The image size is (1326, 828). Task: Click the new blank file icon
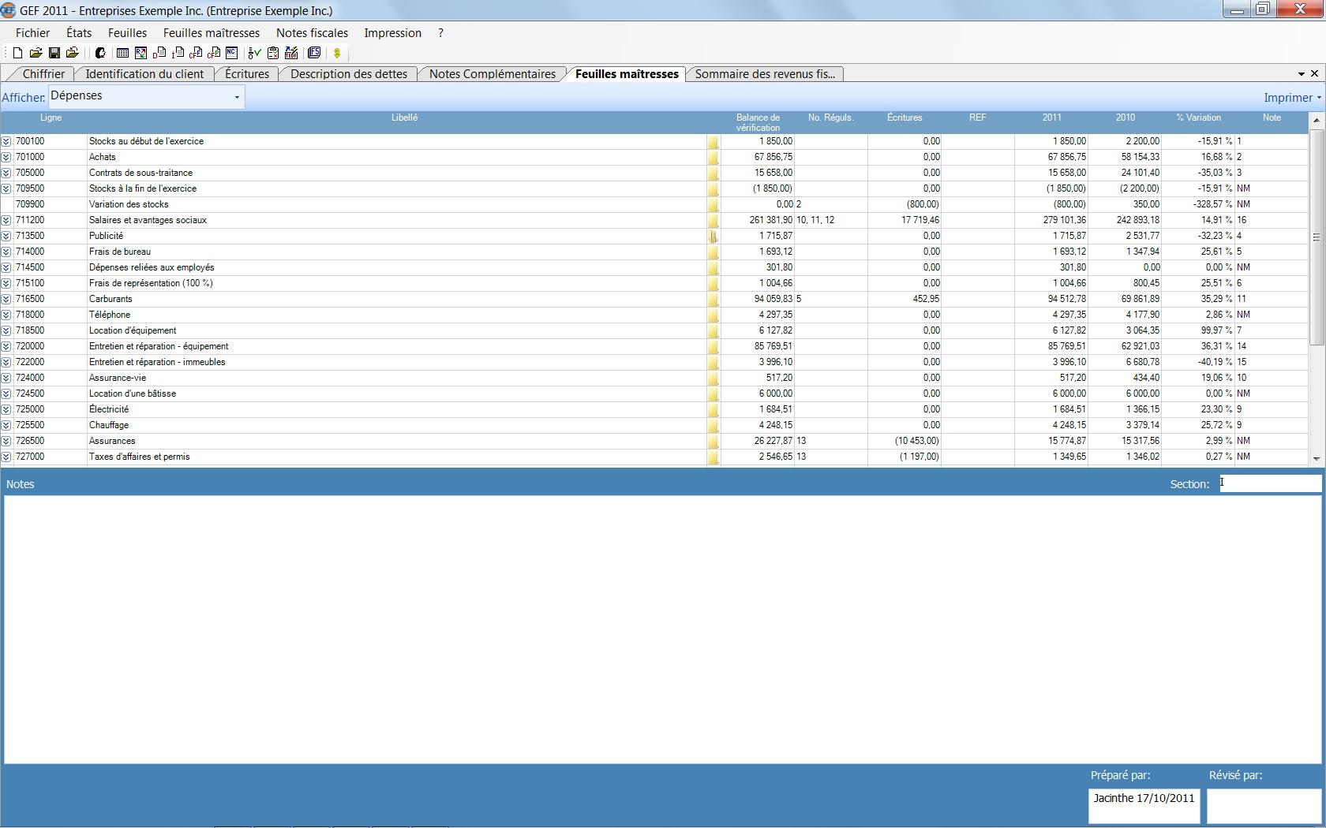[17, 54]
